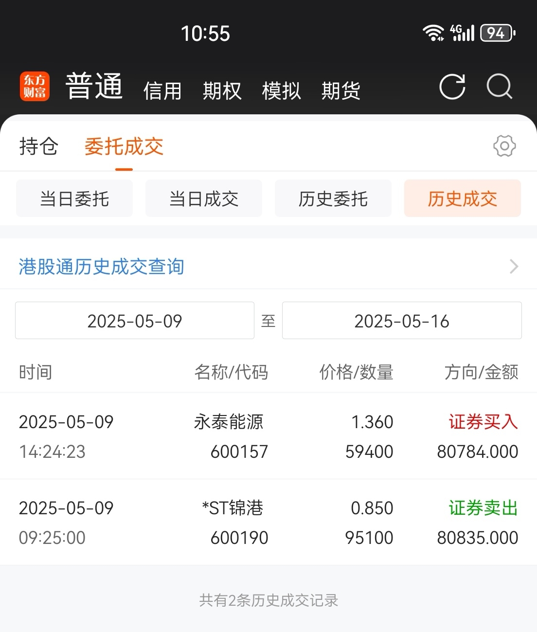This screenshot has height=632, width=537.
Task: Select 历史成交 filter button
Action: pos(463,199)
